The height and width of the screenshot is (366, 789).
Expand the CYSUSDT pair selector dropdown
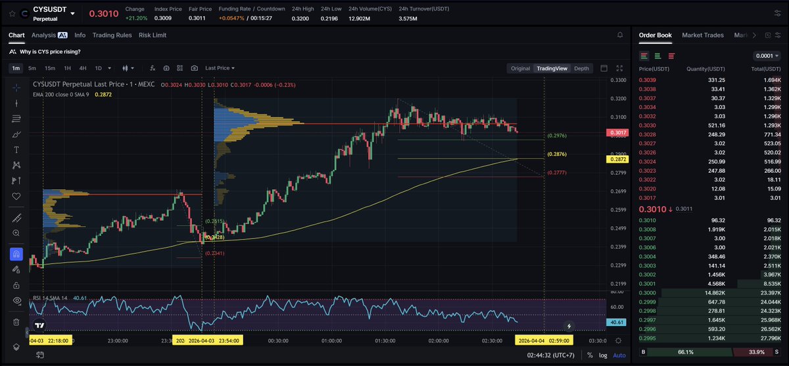(73, 14)
